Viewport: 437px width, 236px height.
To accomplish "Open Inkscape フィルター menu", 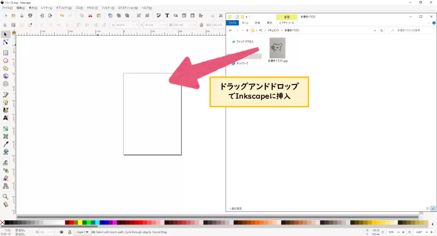I will tap(108, 8).
